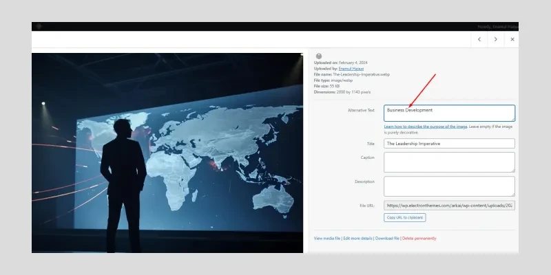Screen dimensions: 551x275
Task: Click 'Delete permanently' link
Action: 419,239
